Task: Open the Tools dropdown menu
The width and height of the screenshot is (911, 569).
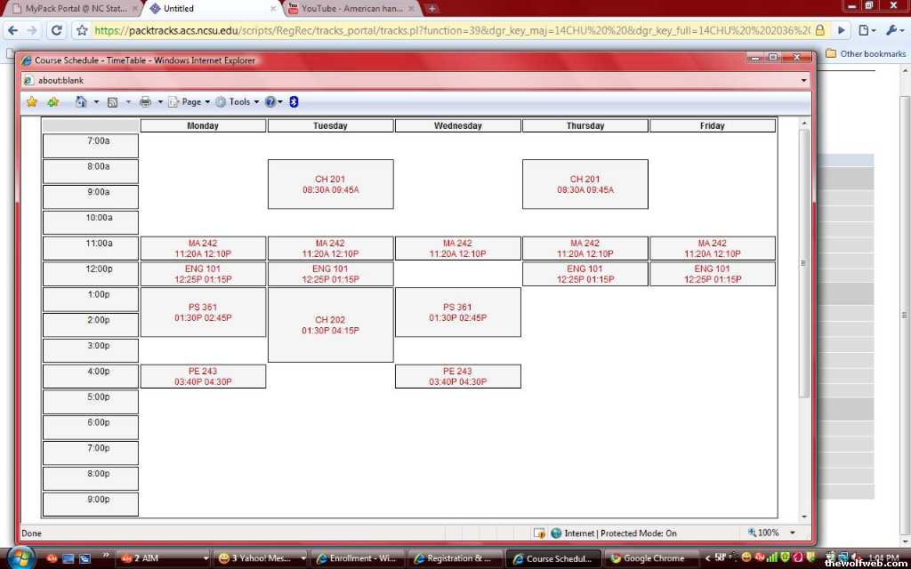Action: point(239,102)
